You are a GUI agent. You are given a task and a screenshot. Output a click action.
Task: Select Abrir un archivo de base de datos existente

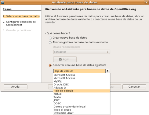(50, 43)
